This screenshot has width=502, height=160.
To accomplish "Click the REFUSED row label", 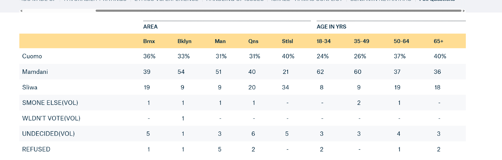I will 36,149.
